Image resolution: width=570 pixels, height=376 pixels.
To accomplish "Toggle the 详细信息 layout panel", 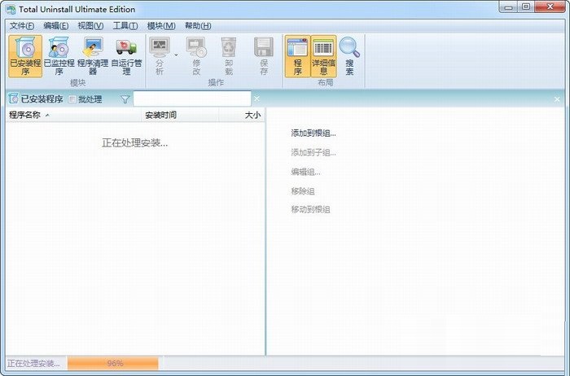I will tap(323, 56).
